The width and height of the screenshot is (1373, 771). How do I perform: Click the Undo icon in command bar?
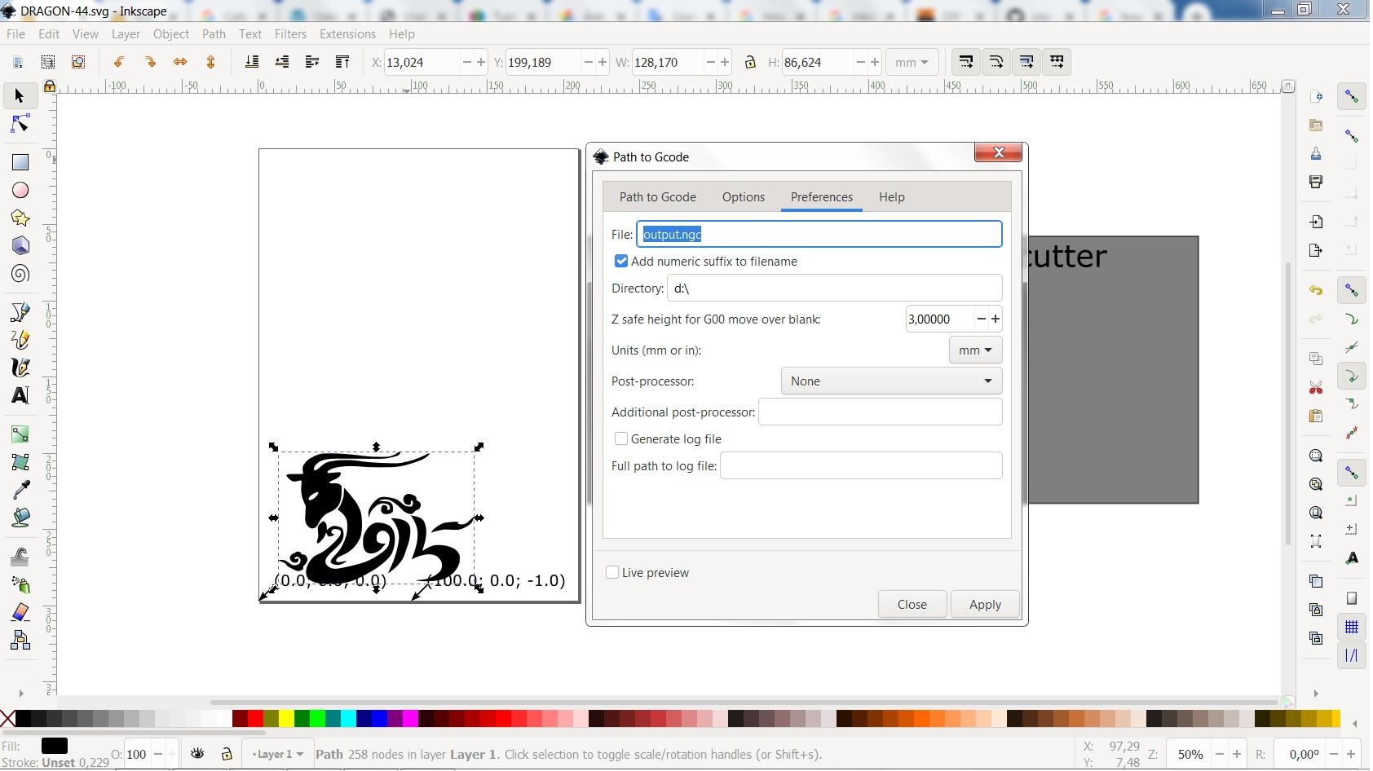[x=1316, y=290]
